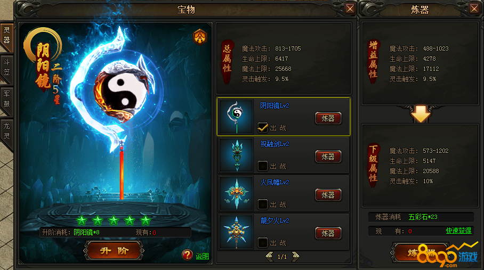Open the 快速获得 quick obtain link
This screenshot has height=270, width=484.
pyautogui.click(x=458, y=231)
